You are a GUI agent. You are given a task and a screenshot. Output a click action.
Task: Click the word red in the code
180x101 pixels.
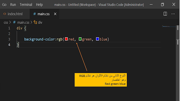click(x=71, y=39)
